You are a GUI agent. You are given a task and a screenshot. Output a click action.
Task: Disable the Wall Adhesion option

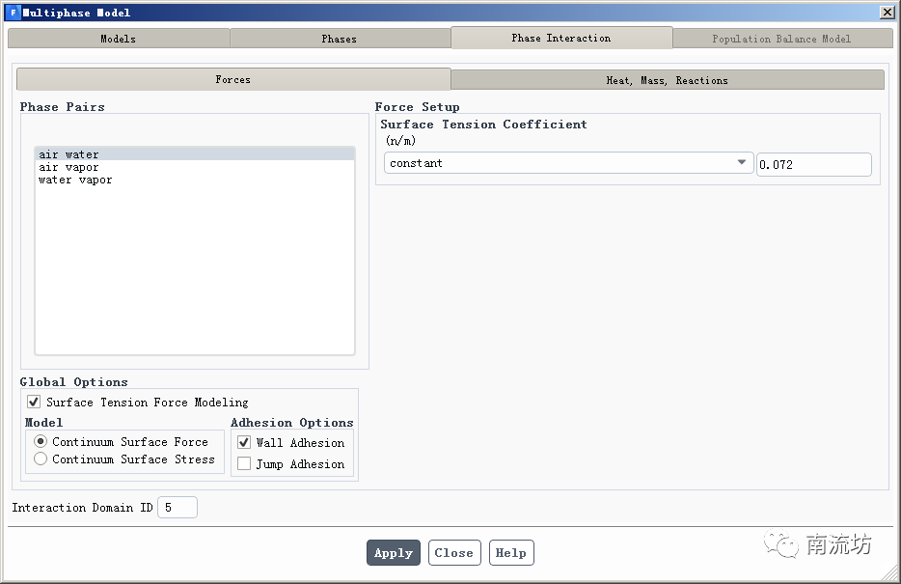(x=244, y=442)
